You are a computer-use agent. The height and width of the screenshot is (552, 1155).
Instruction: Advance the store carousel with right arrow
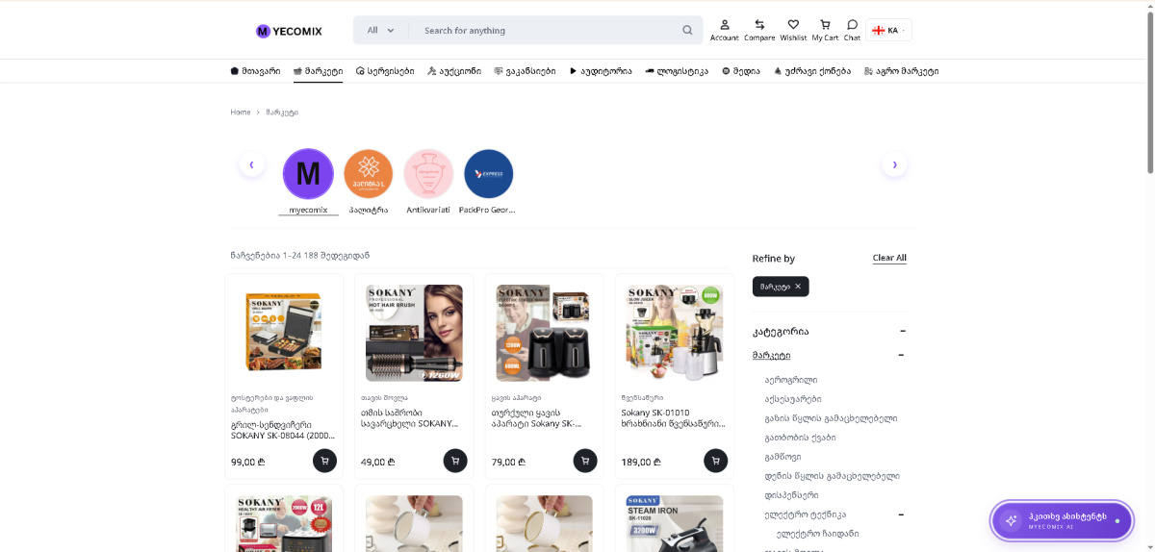(894, 164)
